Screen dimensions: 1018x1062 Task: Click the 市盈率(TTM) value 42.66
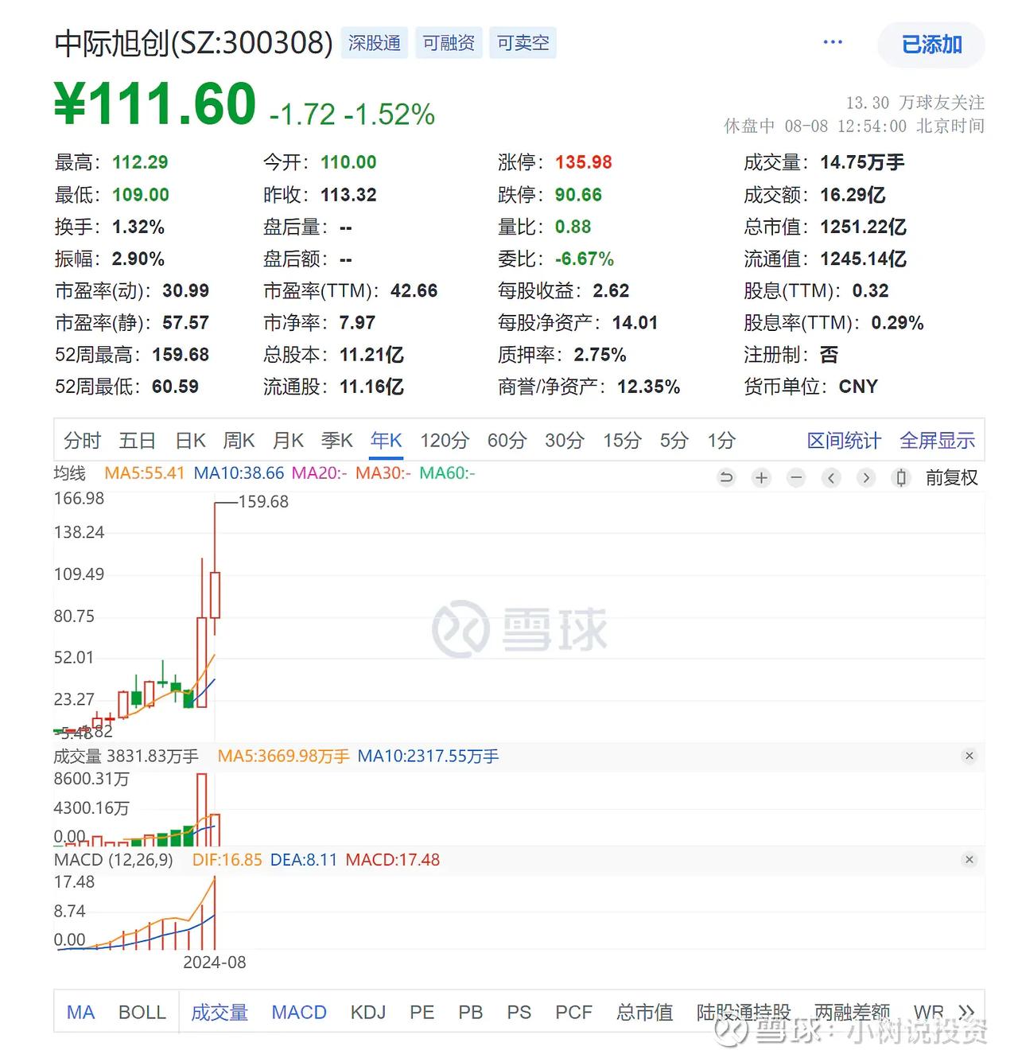414,290
